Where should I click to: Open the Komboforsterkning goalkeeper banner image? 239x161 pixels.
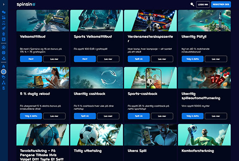click(204, 135)
